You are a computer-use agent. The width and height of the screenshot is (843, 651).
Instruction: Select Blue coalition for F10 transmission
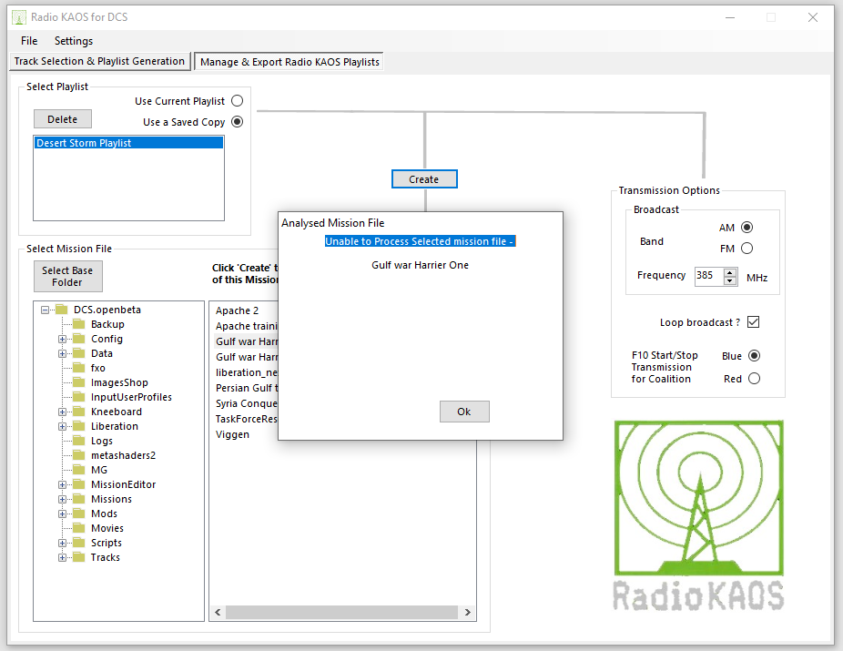(x=755, y=356)
